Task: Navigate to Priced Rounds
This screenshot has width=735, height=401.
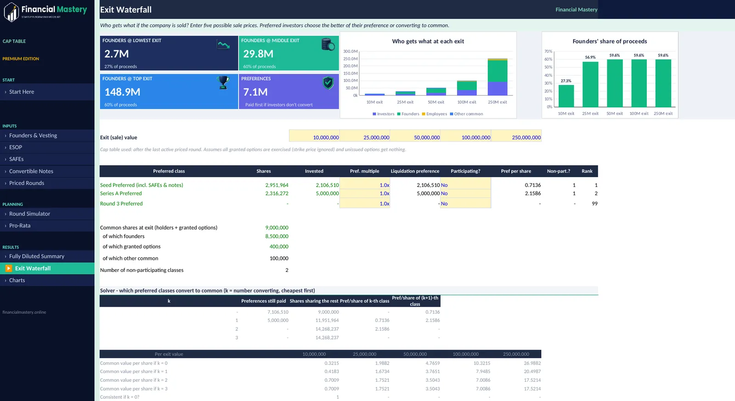Action: point(47,183)
